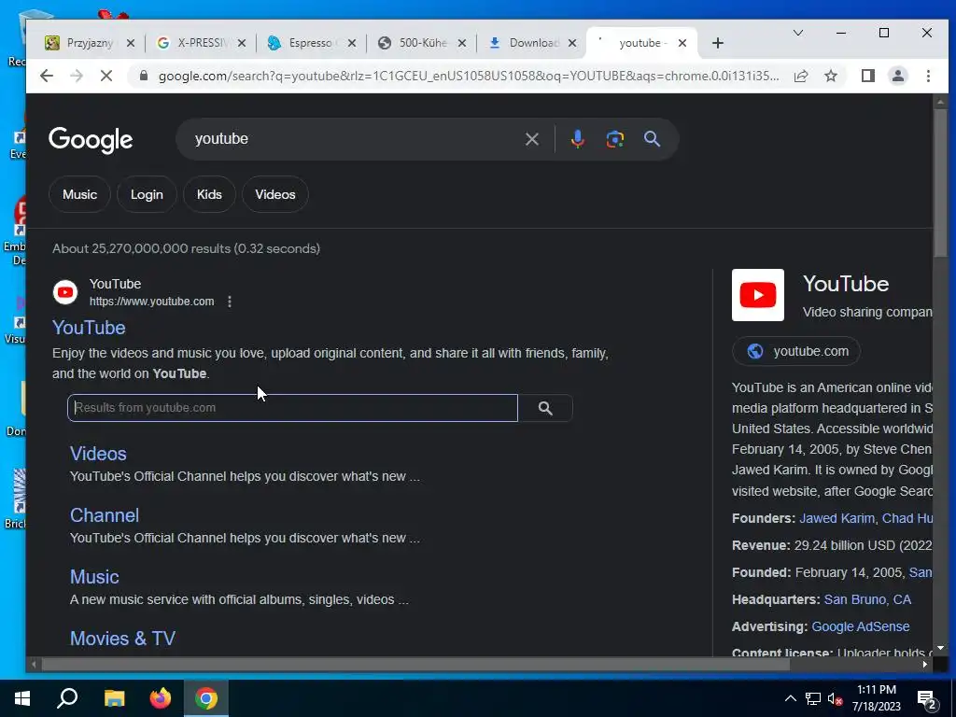Search within youtube.com using the magnifier button
This screenshot has width=956, height=717.
(545, 408)
